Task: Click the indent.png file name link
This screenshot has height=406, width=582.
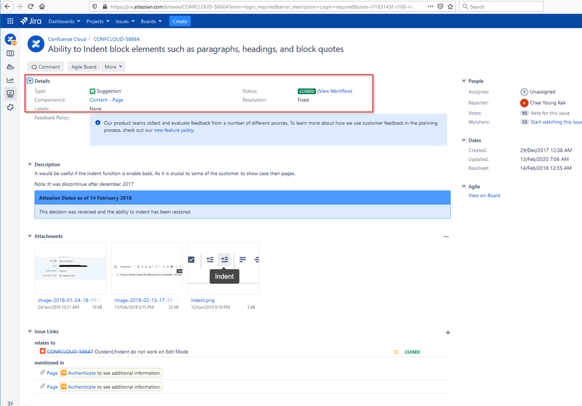Action: [203, 300]
